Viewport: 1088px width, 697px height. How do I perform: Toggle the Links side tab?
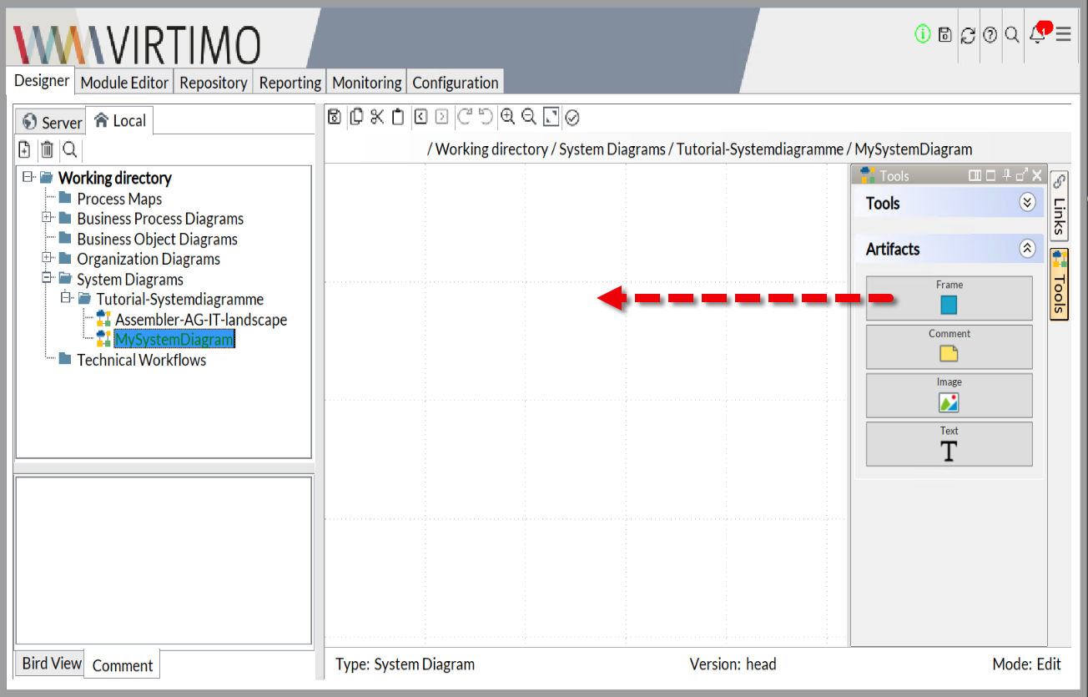pyautogui.click(x=1059, y=206)
